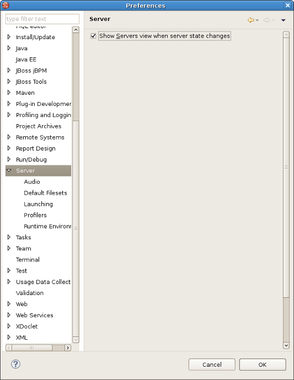Expand the Install/Update tree node
This screenshot has height=380, width=294.
(x=9, y=37)
